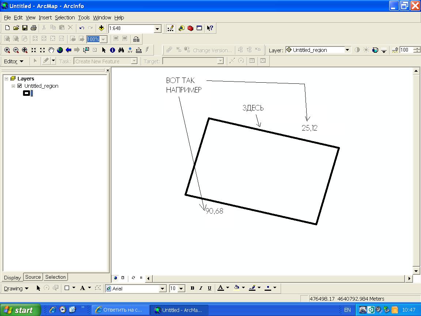Open Go To XY tool

[130, 50]
